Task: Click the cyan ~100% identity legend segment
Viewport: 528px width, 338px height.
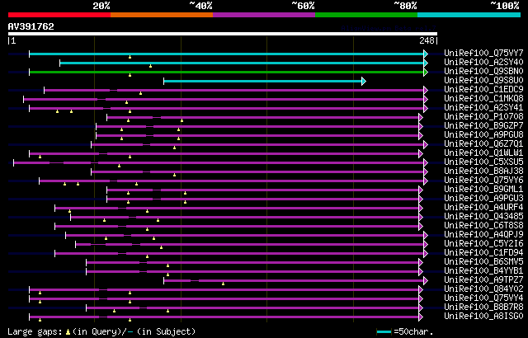Action: click(x=469, y=15)
